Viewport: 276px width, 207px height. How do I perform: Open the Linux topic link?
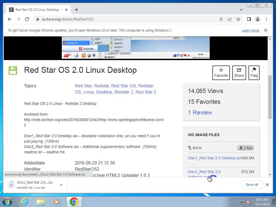88,92
